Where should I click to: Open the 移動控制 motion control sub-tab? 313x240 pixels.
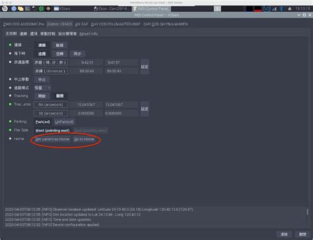click(48, 34)
